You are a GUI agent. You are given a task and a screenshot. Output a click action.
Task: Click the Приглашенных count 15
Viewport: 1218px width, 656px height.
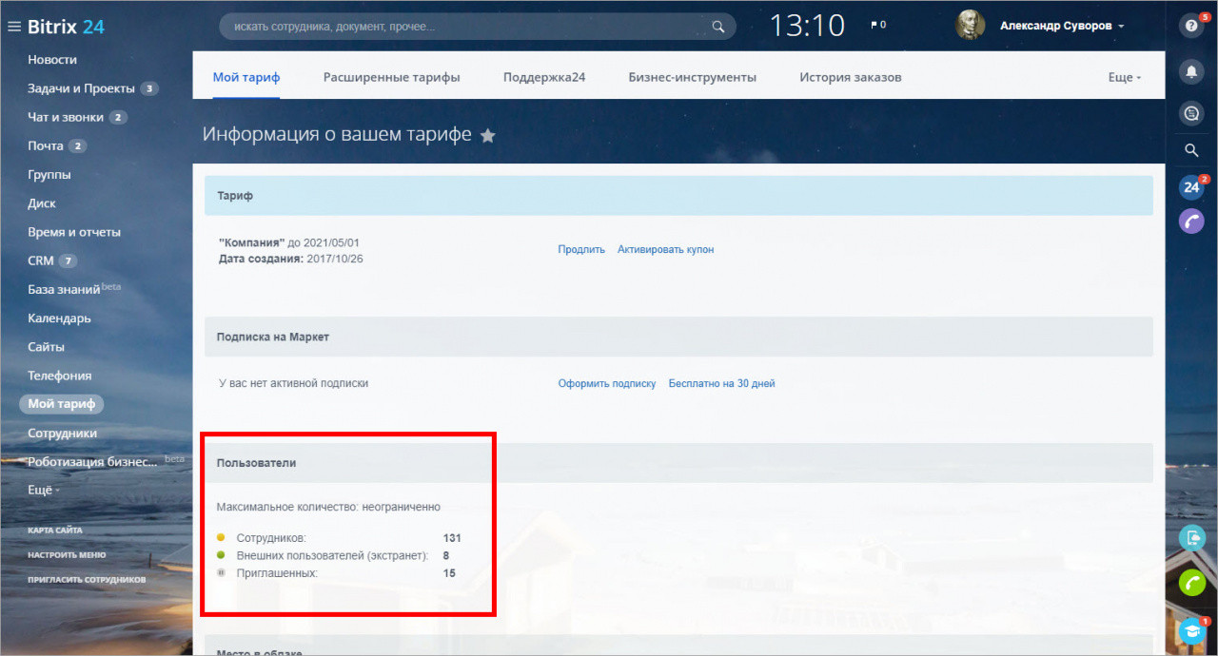pos(449,573)
